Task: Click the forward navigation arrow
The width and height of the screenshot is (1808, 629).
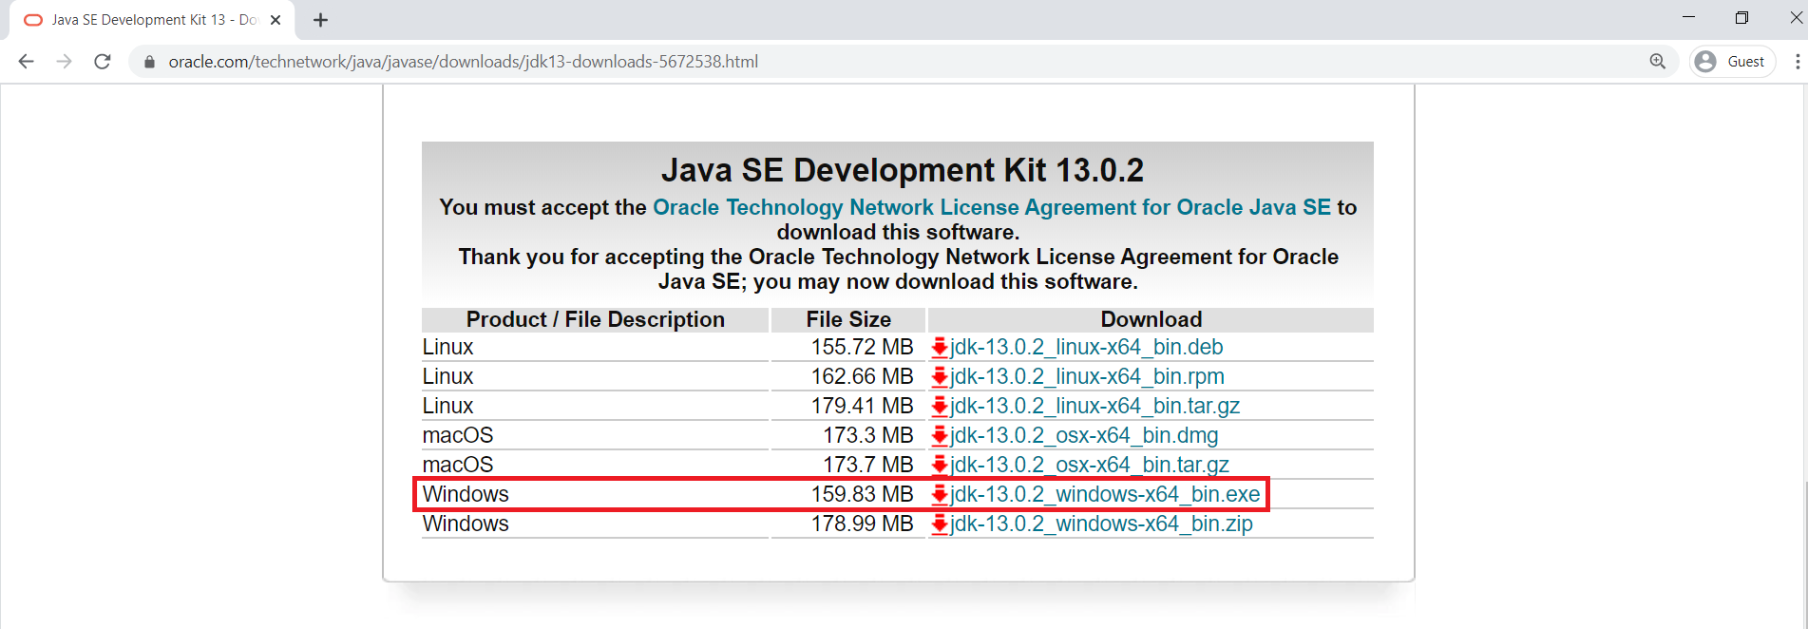Action: [x=64, y=62]
